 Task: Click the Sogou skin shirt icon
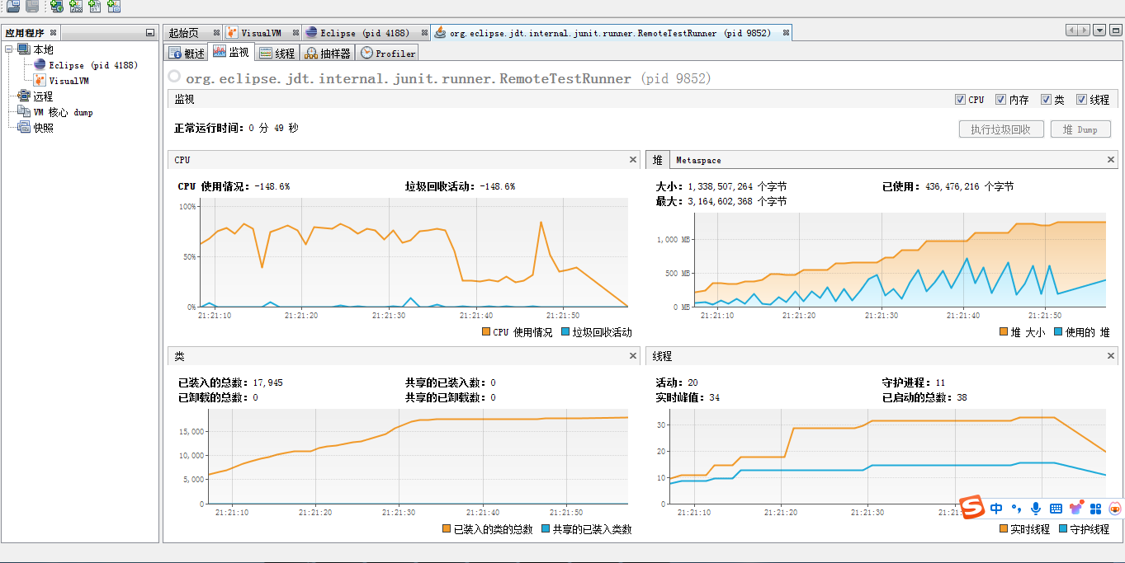[x=1076, y=509]
